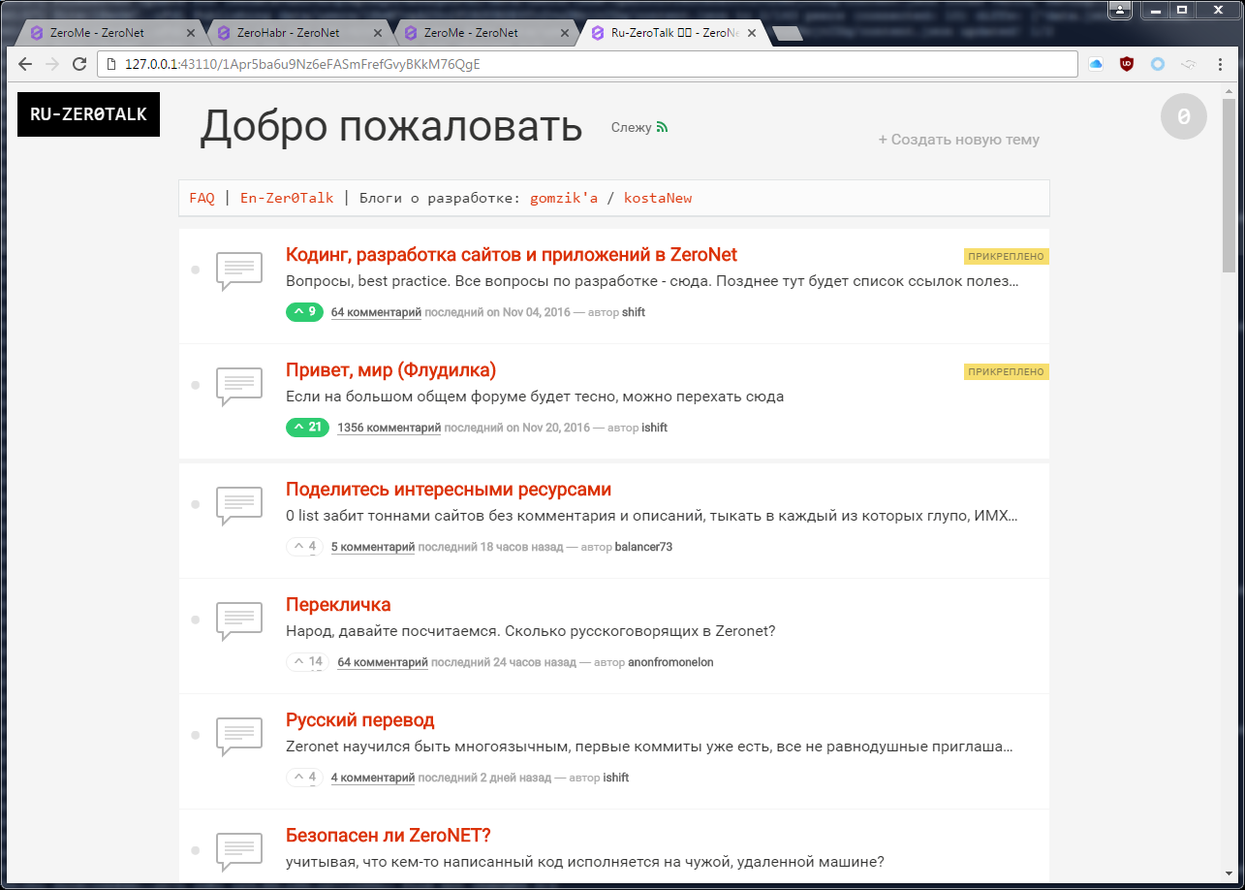1245x890 pixels.
Task: Click the description starting with Если на большом
Action: click(x=535, y=397)
